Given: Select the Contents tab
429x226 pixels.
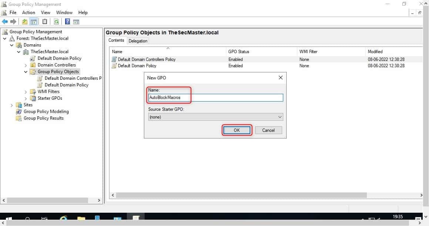Looking at the screenshot, I should [x=116, y=41].
